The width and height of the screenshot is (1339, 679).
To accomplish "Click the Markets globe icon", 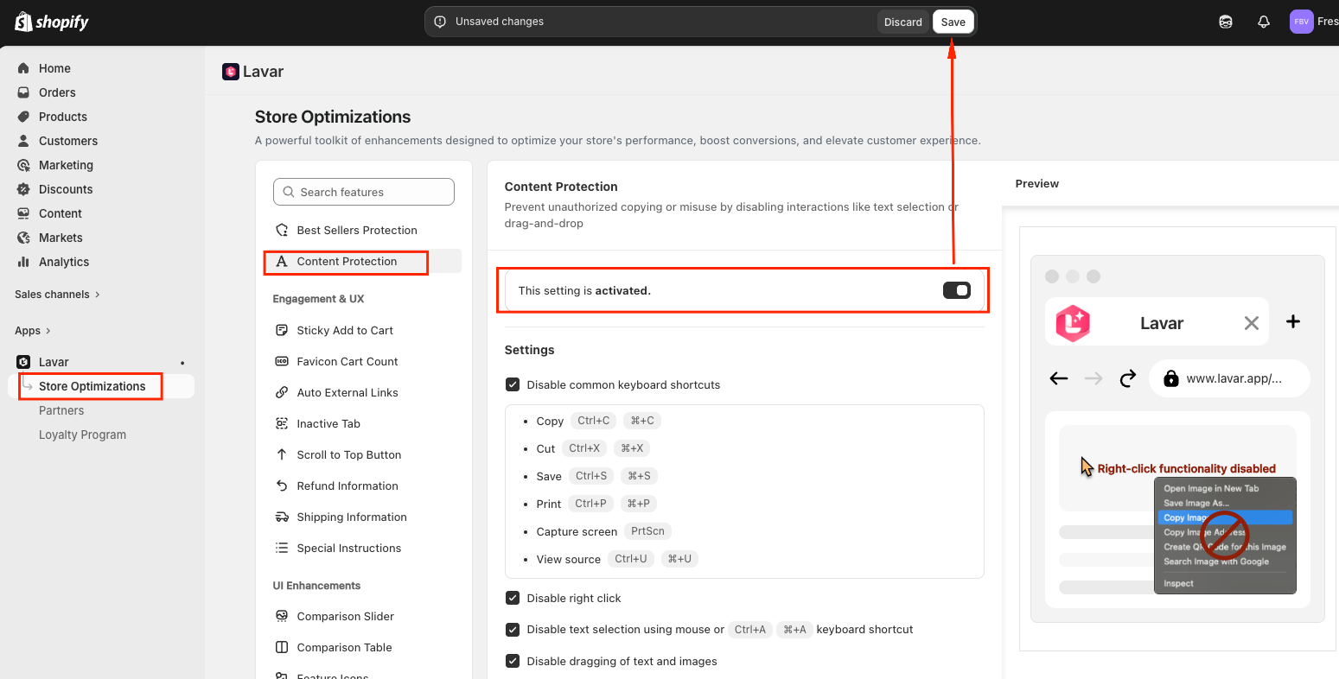I will tap(23, 238).
